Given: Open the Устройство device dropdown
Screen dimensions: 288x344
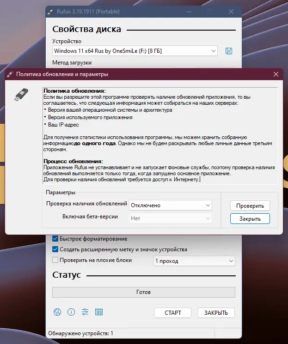Looking at the screenshot, I should (x=135, y=51).
